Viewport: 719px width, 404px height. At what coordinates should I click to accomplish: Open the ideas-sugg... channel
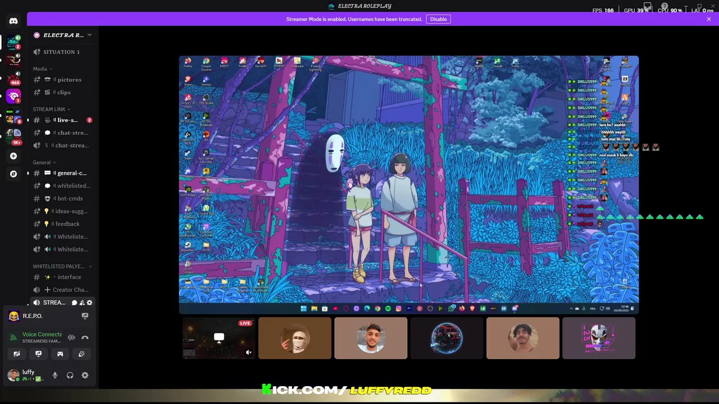point(63,212)
